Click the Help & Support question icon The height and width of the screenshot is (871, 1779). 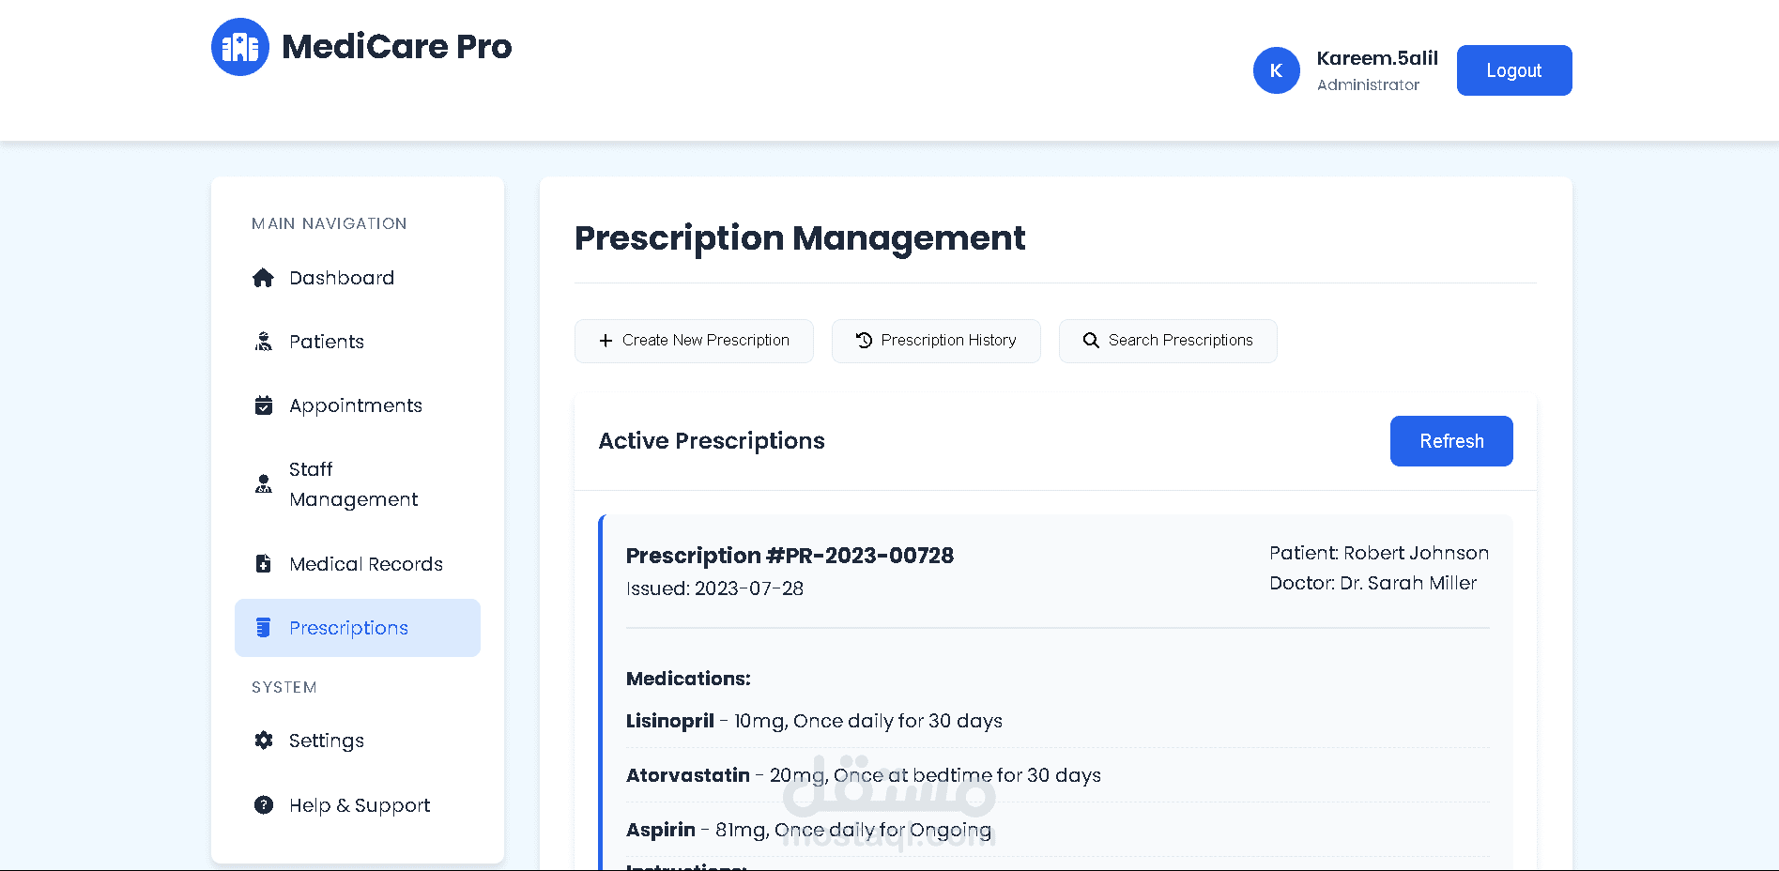(264, 805)
